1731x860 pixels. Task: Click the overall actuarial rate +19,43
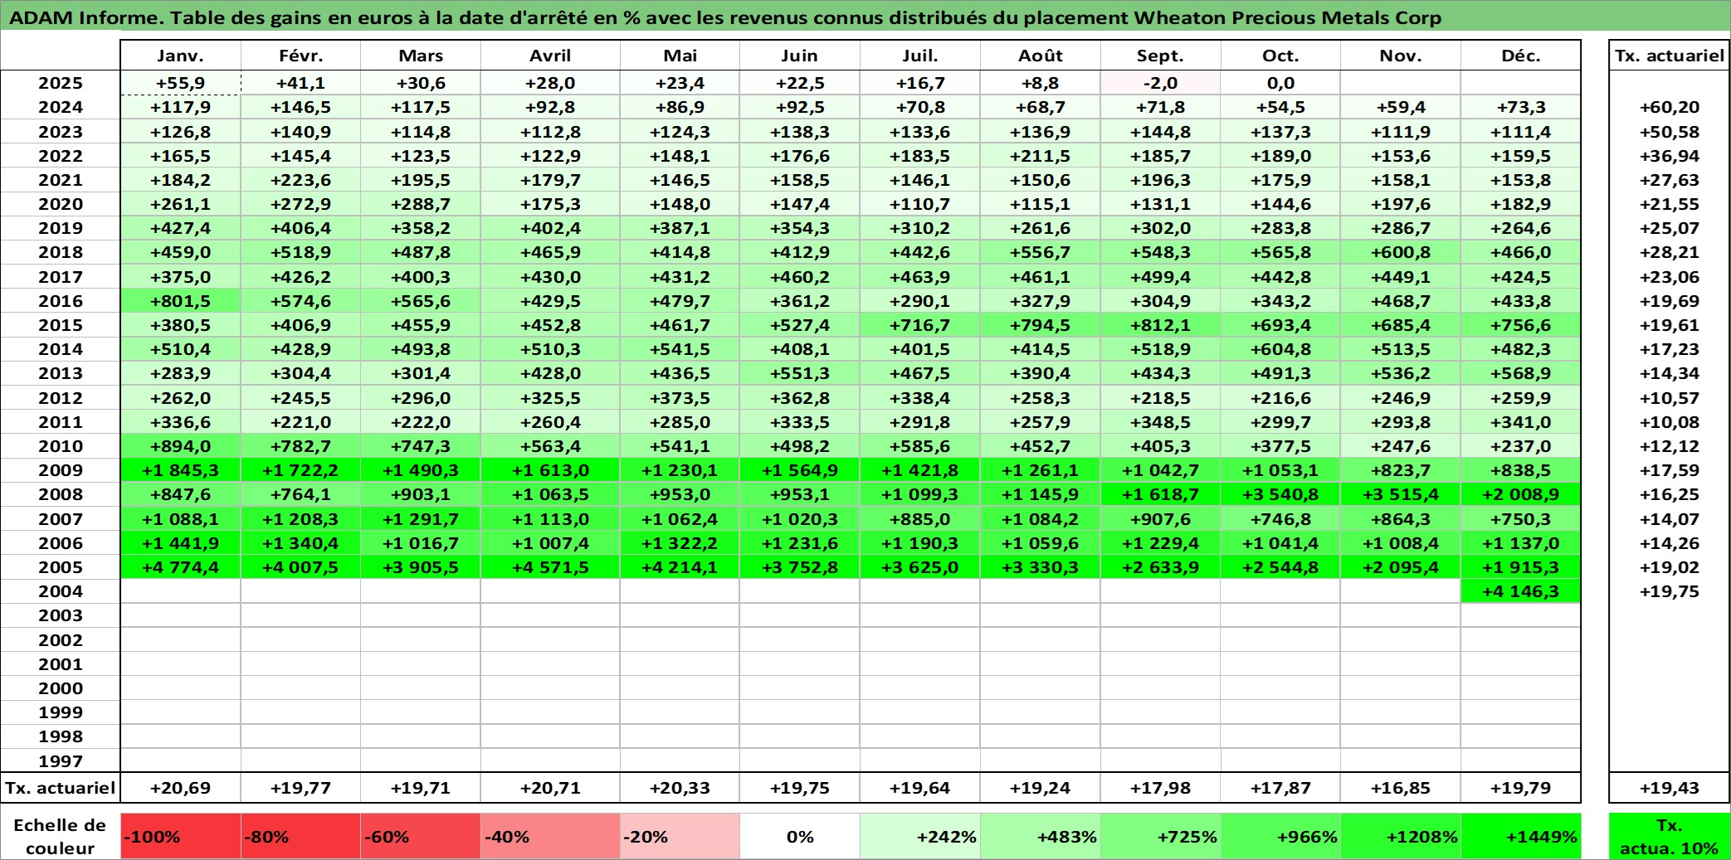click(x=1670, y=788)
